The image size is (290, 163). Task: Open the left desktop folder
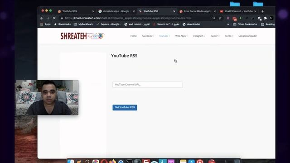click(x=235, y=4)
